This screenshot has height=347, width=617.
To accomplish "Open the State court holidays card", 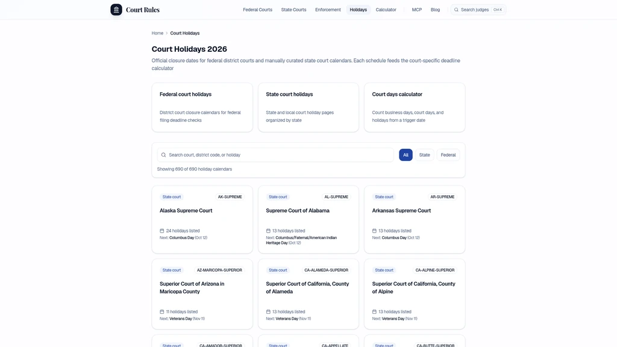I will tap(308, 107).
